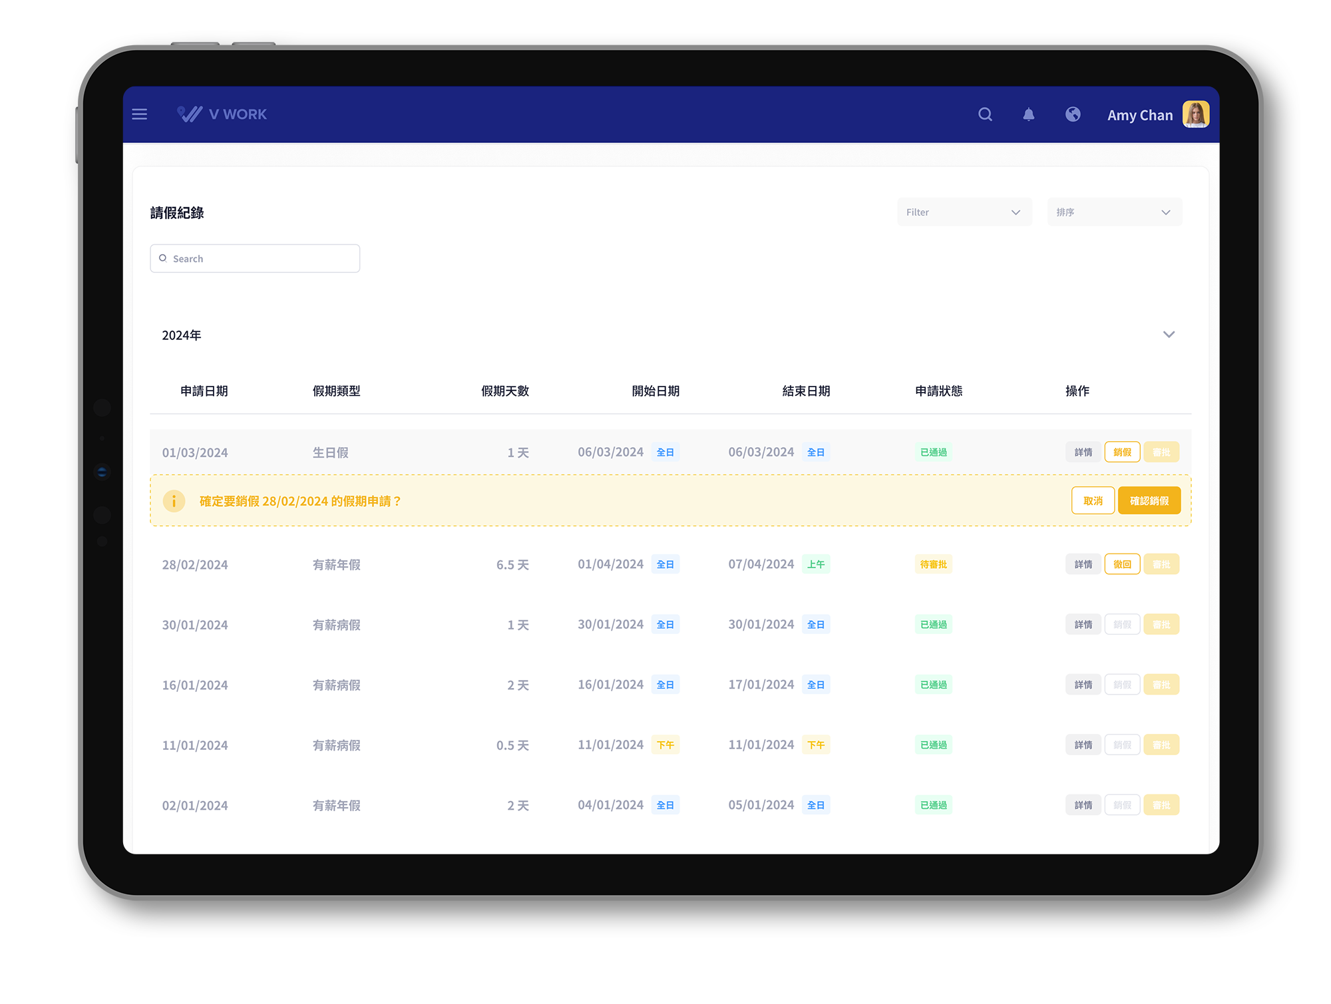Click the 申請日期 column header

[x=204, y=391]
